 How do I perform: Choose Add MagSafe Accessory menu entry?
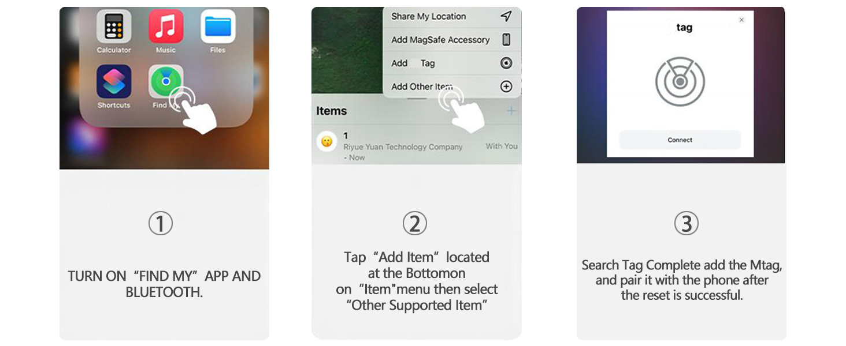coord(440,40)
